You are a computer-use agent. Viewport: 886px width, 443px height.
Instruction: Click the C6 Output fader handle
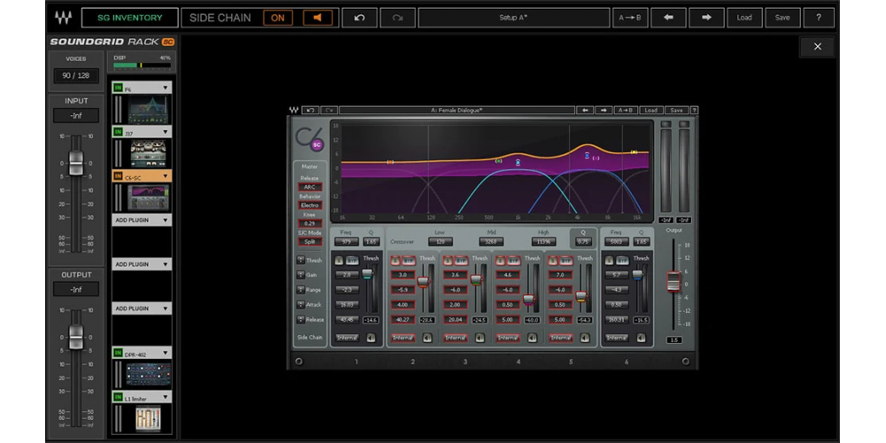(x=673, y=282)
